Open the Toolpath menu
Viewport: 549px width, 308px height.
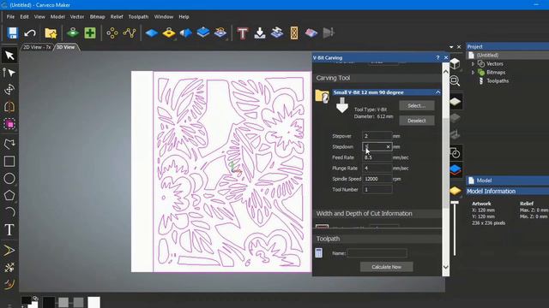click(x=138, y=17)
